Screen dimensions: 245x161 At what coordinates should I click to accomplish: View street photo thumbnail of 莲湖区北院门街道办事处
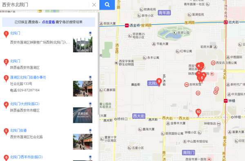(82, 88)
